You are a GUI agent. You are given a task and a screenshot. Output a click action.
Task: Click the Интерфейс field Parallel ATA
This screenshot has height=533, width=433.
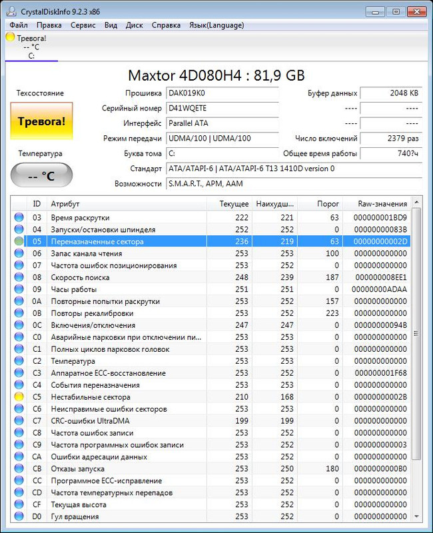coord(222,123)
